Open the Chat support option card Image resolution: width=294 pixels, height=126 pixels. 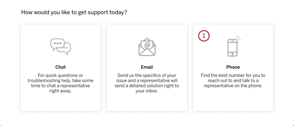click(x=61, y=68)
